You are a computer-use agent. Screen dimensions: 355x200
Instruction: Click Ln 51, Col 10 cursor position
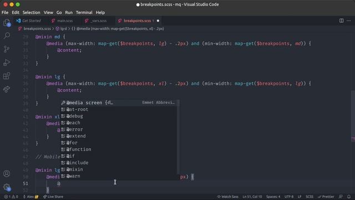click(x=252, y=197)
